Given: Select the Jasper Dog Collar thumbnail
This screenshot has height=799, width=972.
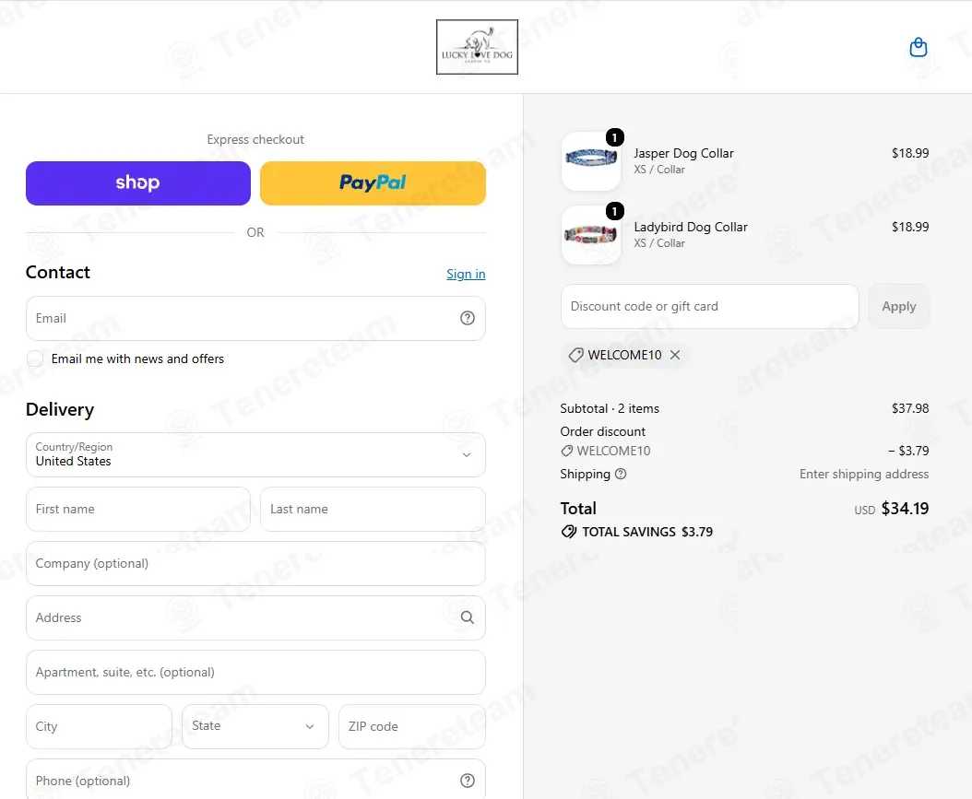Looking at the screenshot, I should tap(591, 161).
